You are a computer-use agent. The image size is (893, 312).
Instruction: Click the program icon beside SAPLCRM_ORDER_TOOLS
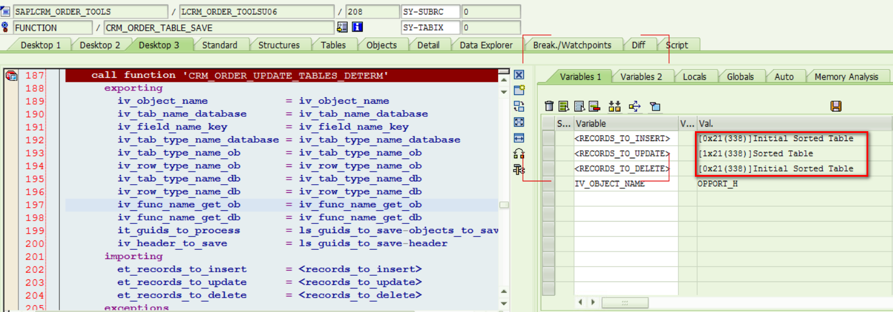click(x=5, y=12)
